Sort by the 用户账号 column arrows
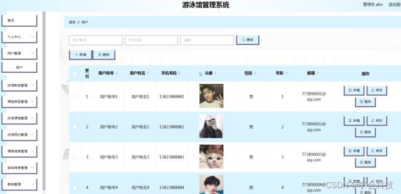The image size is (401, 194). (x=117, y=73)
